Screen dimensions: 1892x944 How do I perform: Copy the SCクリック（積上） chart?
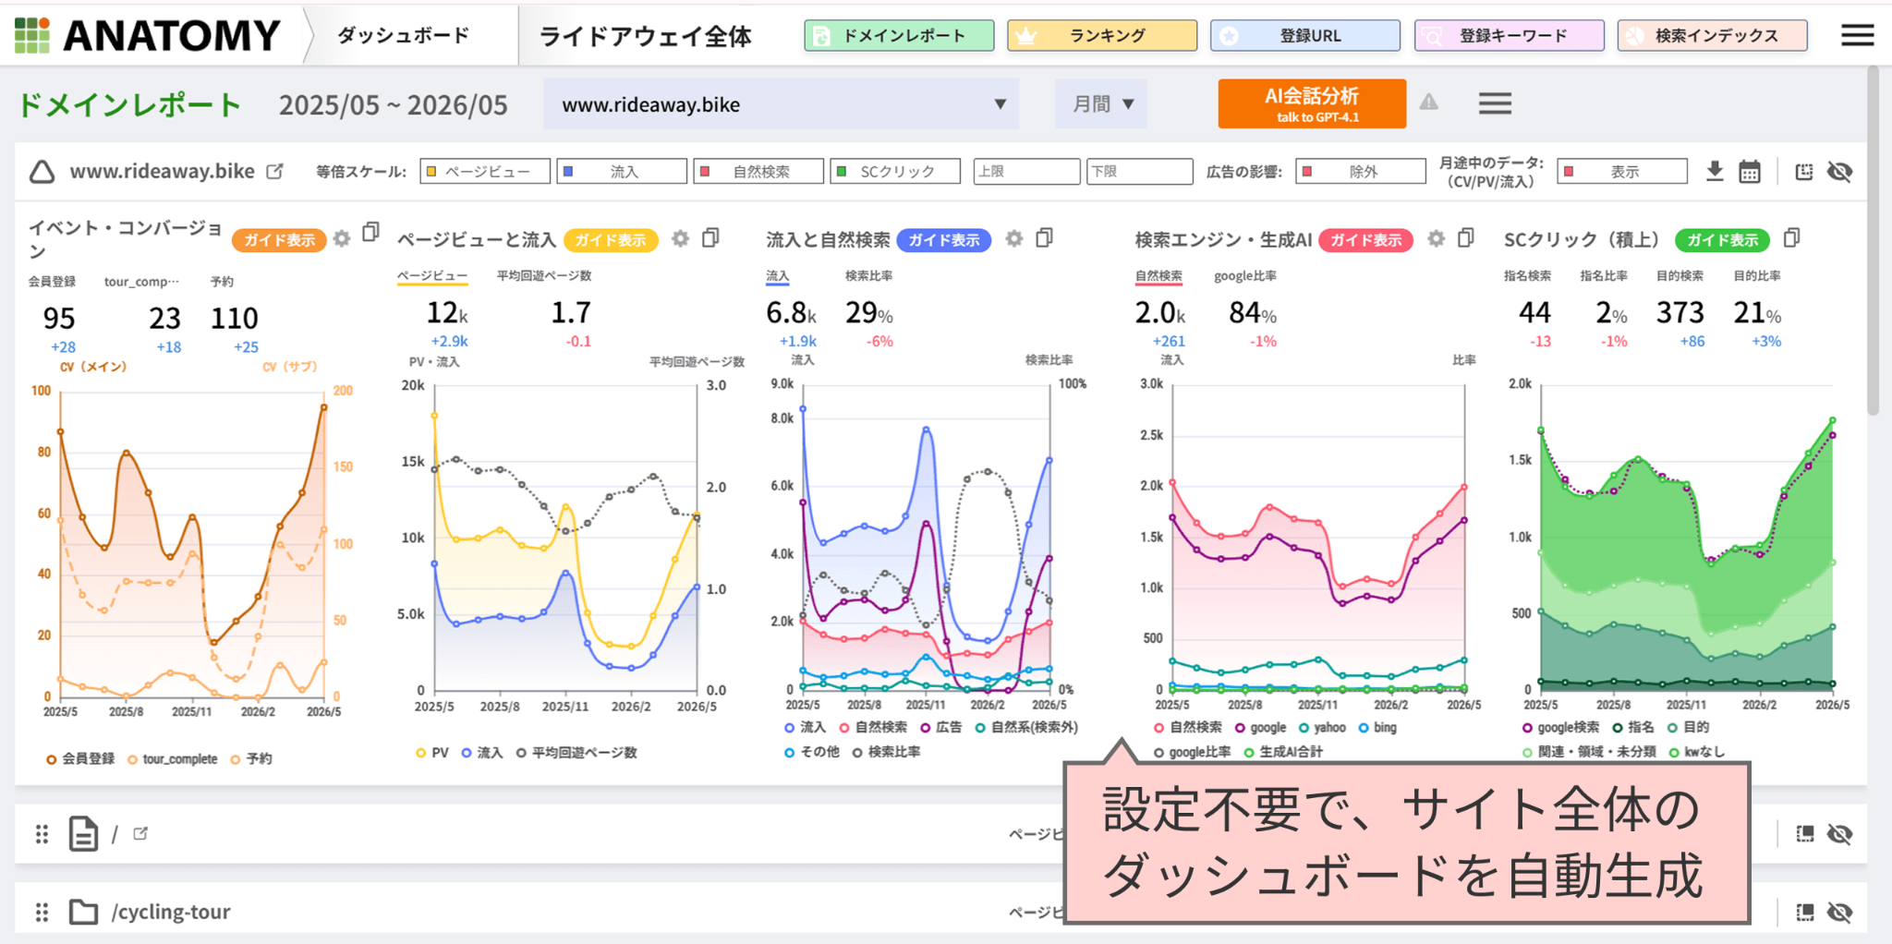[1792, 238]
